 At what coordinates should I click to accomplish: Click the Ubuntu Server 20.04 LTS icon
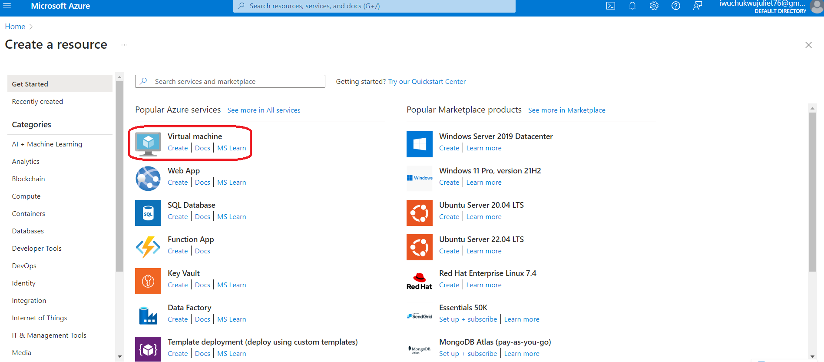pyautogui.click(x=420, y=213)
